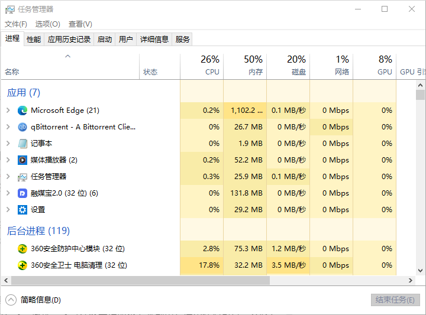Click the 1.2 MB/秒 disk cell
Screen dimensions: 426x315
[x=288, y=249]
